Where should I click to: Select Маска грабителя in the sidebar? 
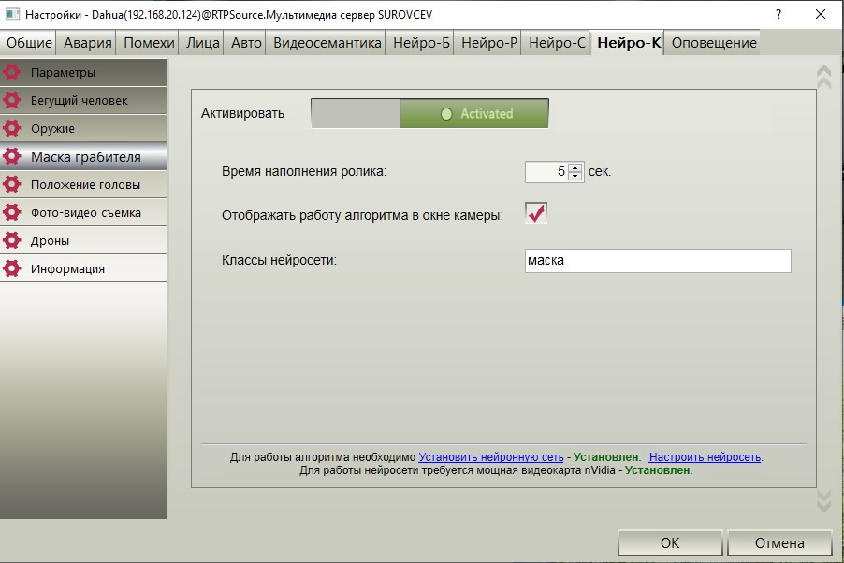[83, 156]
